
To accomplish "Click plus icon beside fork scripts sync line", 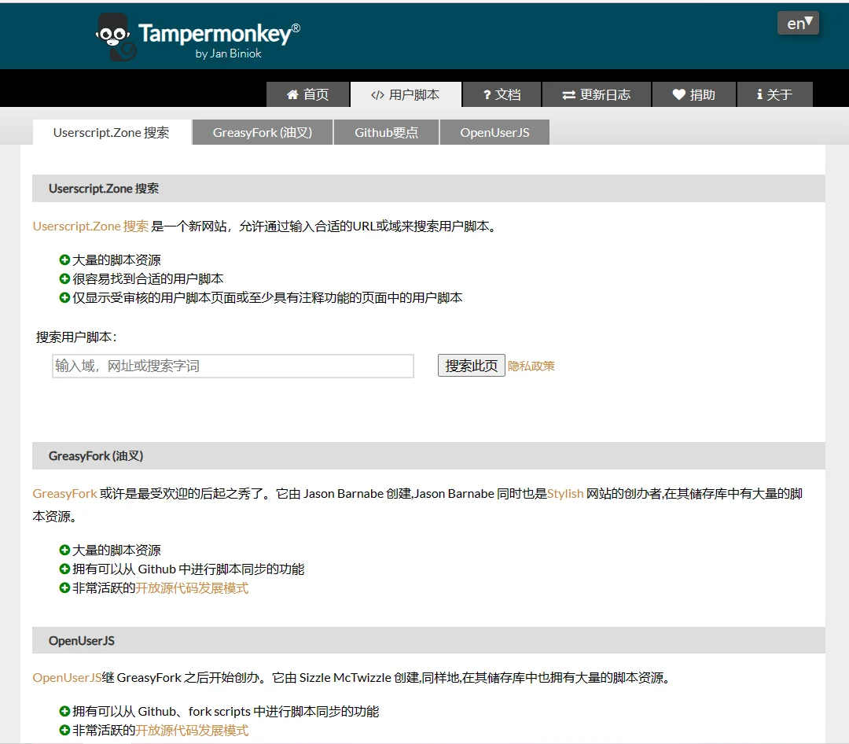I will 64,712.
